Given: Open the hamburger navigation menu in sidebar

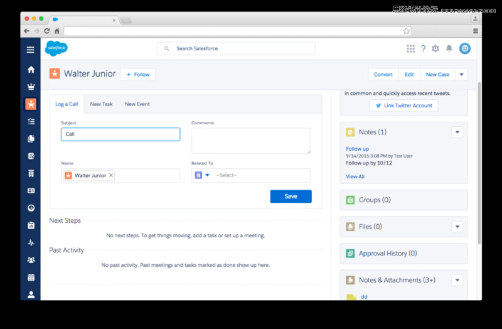Looking at the screenshot, I should 30,50.
